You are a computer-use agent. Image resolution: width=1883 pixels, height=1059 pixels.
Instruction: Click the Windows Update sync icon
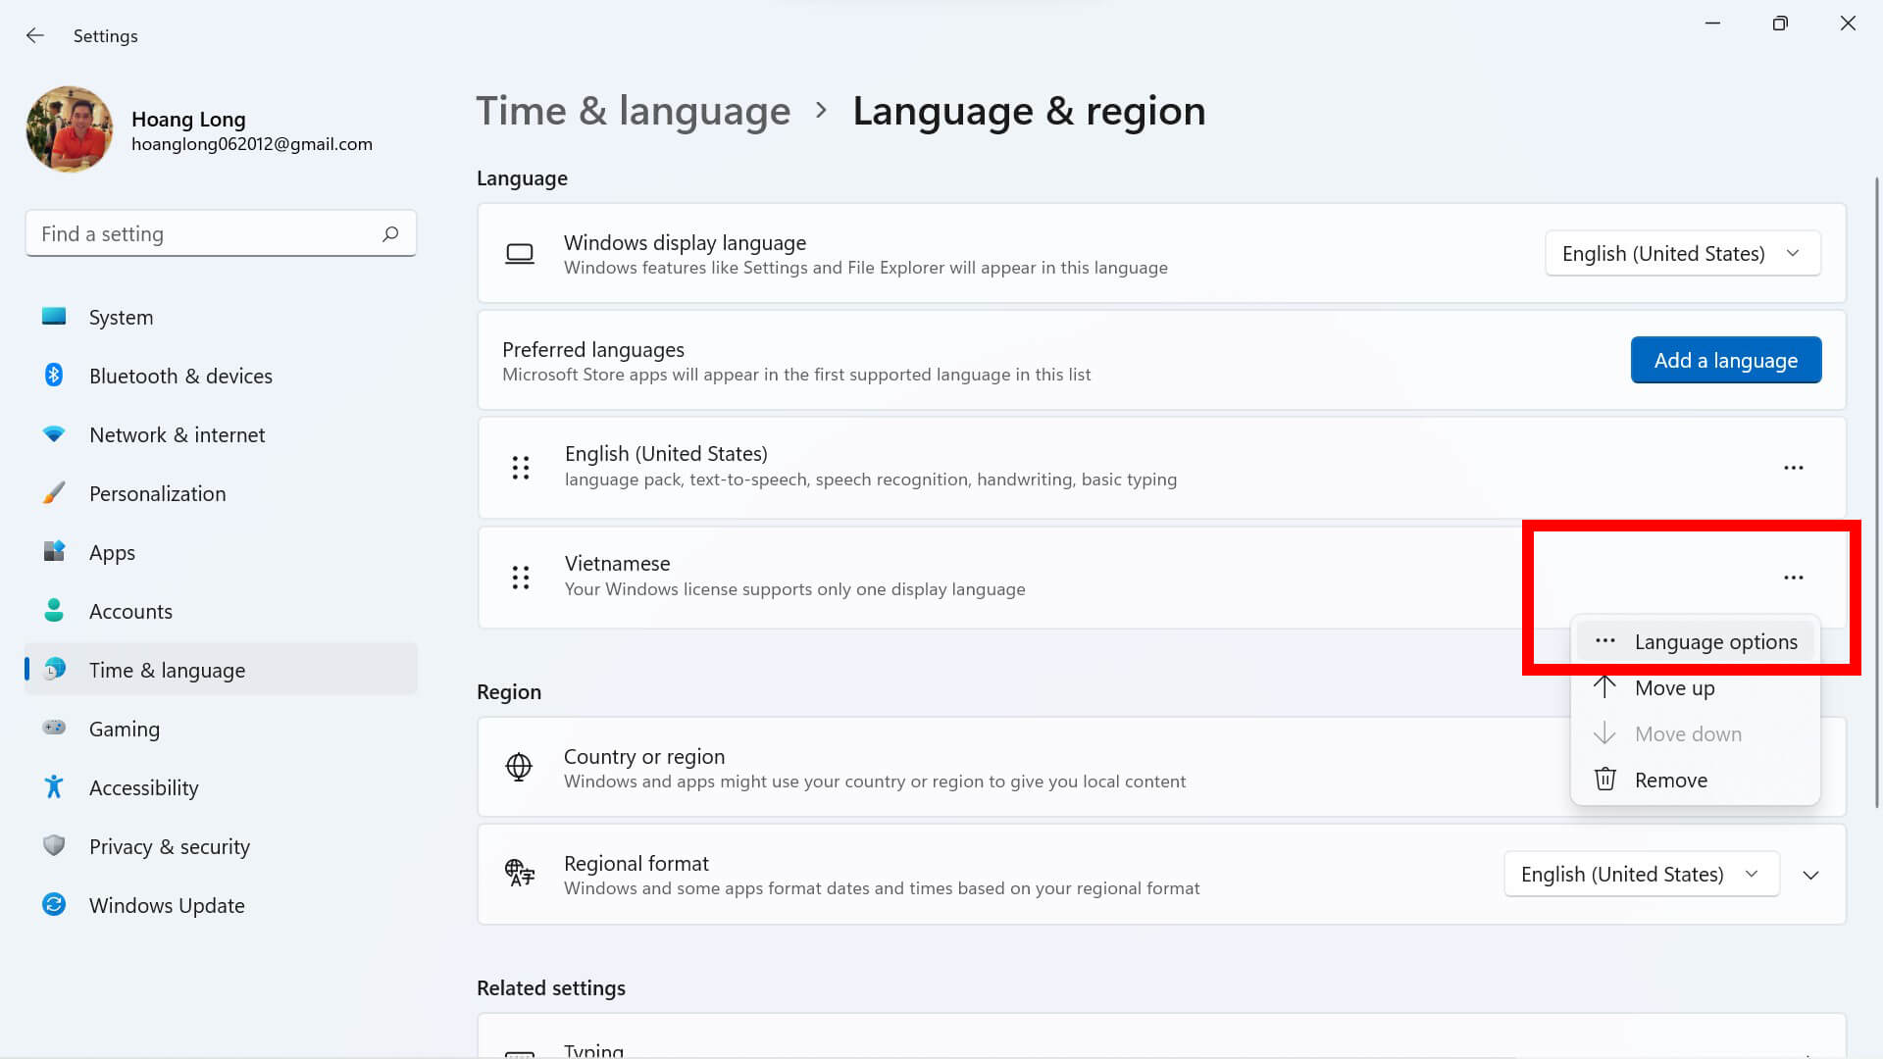(54, 904)
